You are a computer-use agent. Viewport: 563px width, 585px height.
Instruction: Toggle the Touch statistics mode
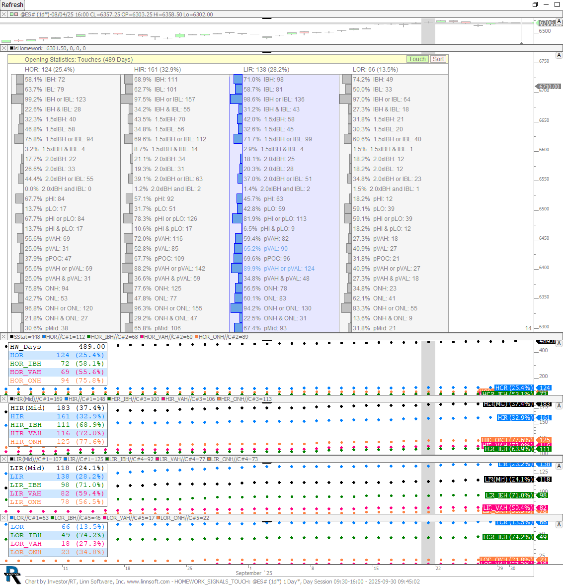(x=417, y=59)
